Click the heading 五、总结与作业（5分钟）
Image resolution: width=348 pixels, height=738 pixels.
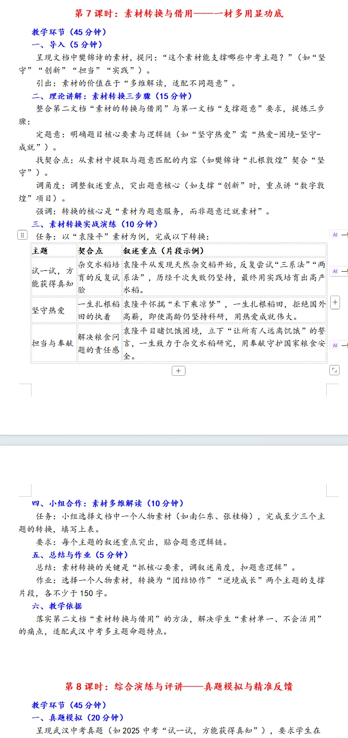point(80,555)
